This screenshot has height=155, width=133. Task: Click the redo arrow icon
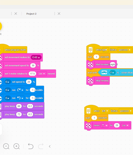point(41,146)
